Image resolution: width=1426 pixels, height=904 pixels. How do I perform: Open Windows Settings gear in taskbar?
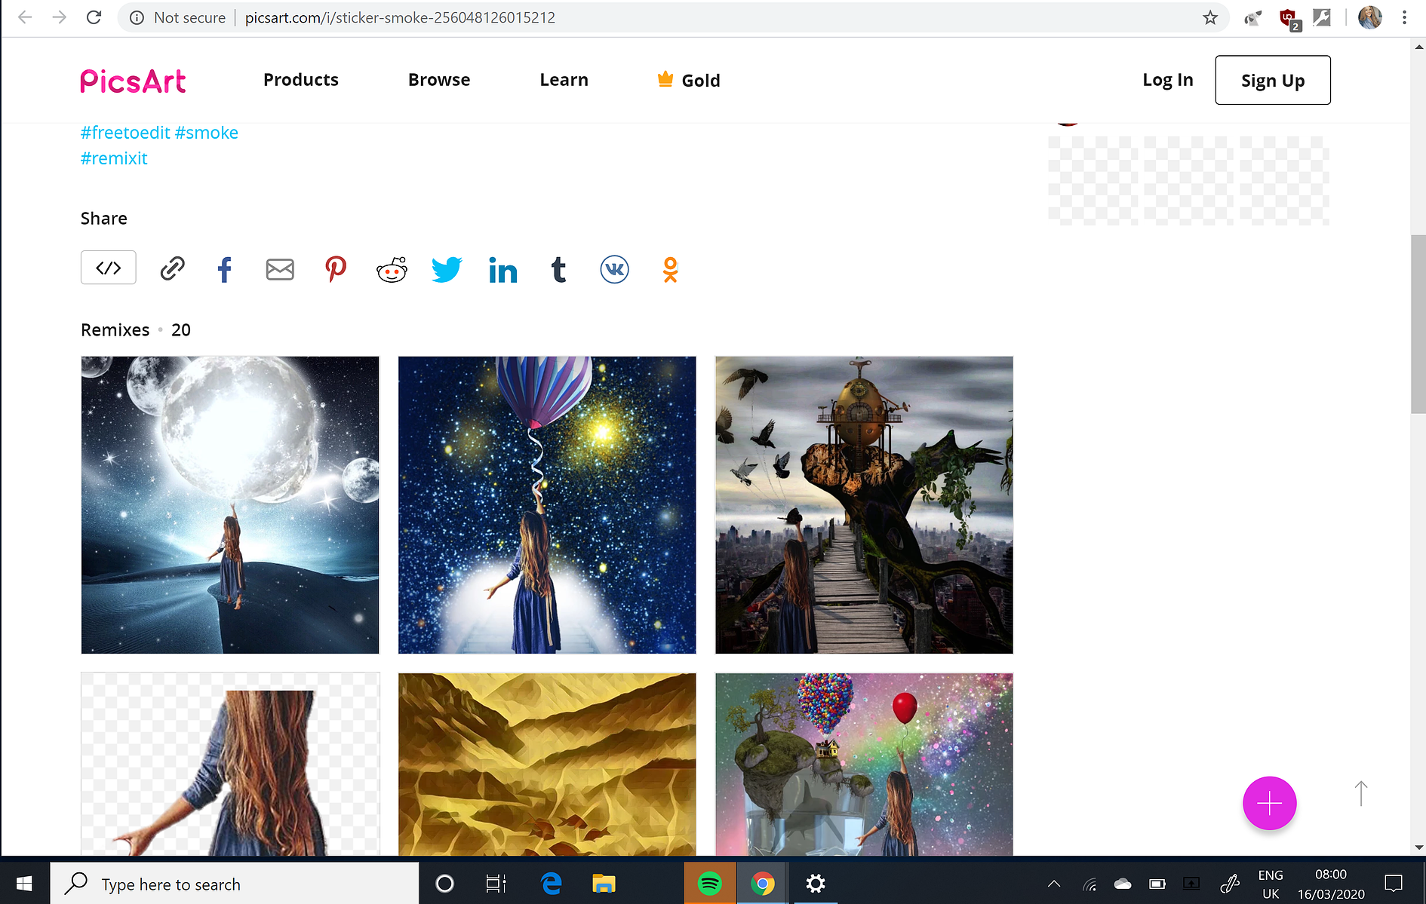tap(816, 883)
